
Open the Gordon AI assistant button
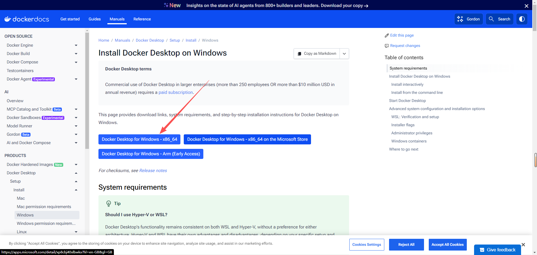(x=469, y=19)
